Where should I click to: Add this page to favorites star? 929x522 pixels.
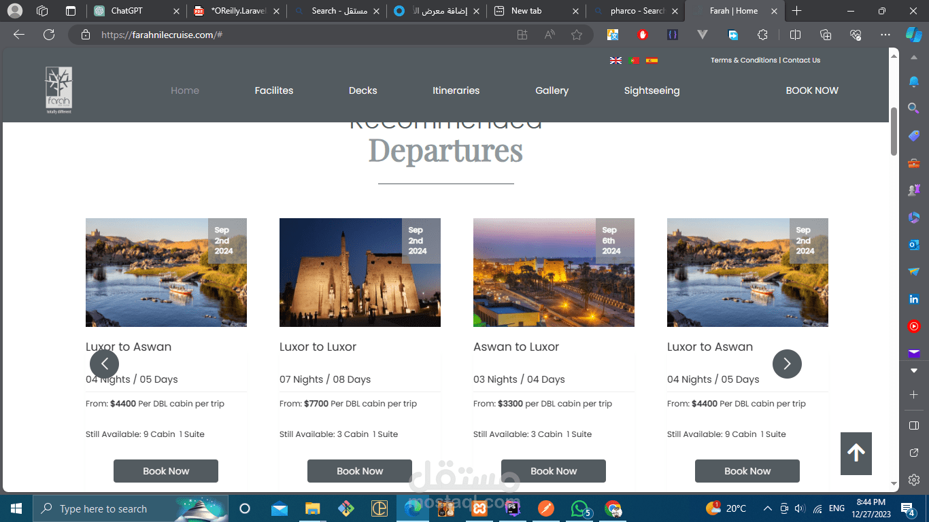(577, 35)
